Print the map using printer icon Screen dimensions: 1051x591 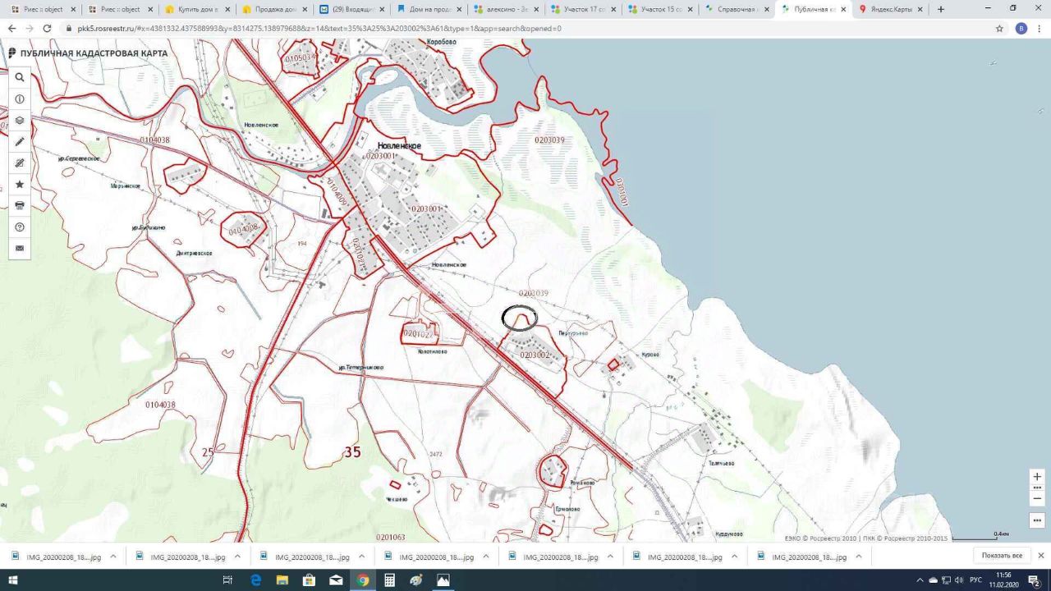pyautogui.click(x=20, y=205)
